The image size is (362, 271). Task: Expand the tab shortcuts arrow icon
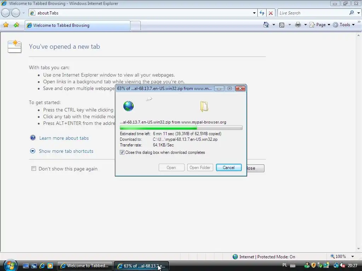tap(33, 151)
